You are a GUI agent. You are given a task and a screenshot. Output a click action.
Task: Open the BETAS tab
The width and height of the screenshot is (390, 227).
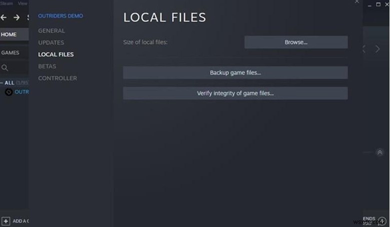pyautogui.click(x=47, y=66)
